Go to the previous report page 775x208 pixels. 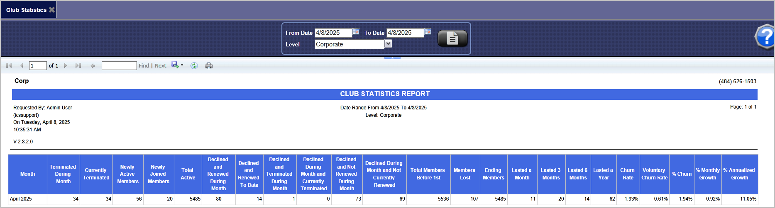coord(22,65)
